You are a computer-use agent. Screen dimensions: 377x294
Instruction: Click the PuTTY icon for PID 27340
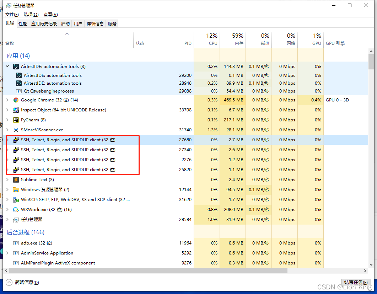point(16,150)
